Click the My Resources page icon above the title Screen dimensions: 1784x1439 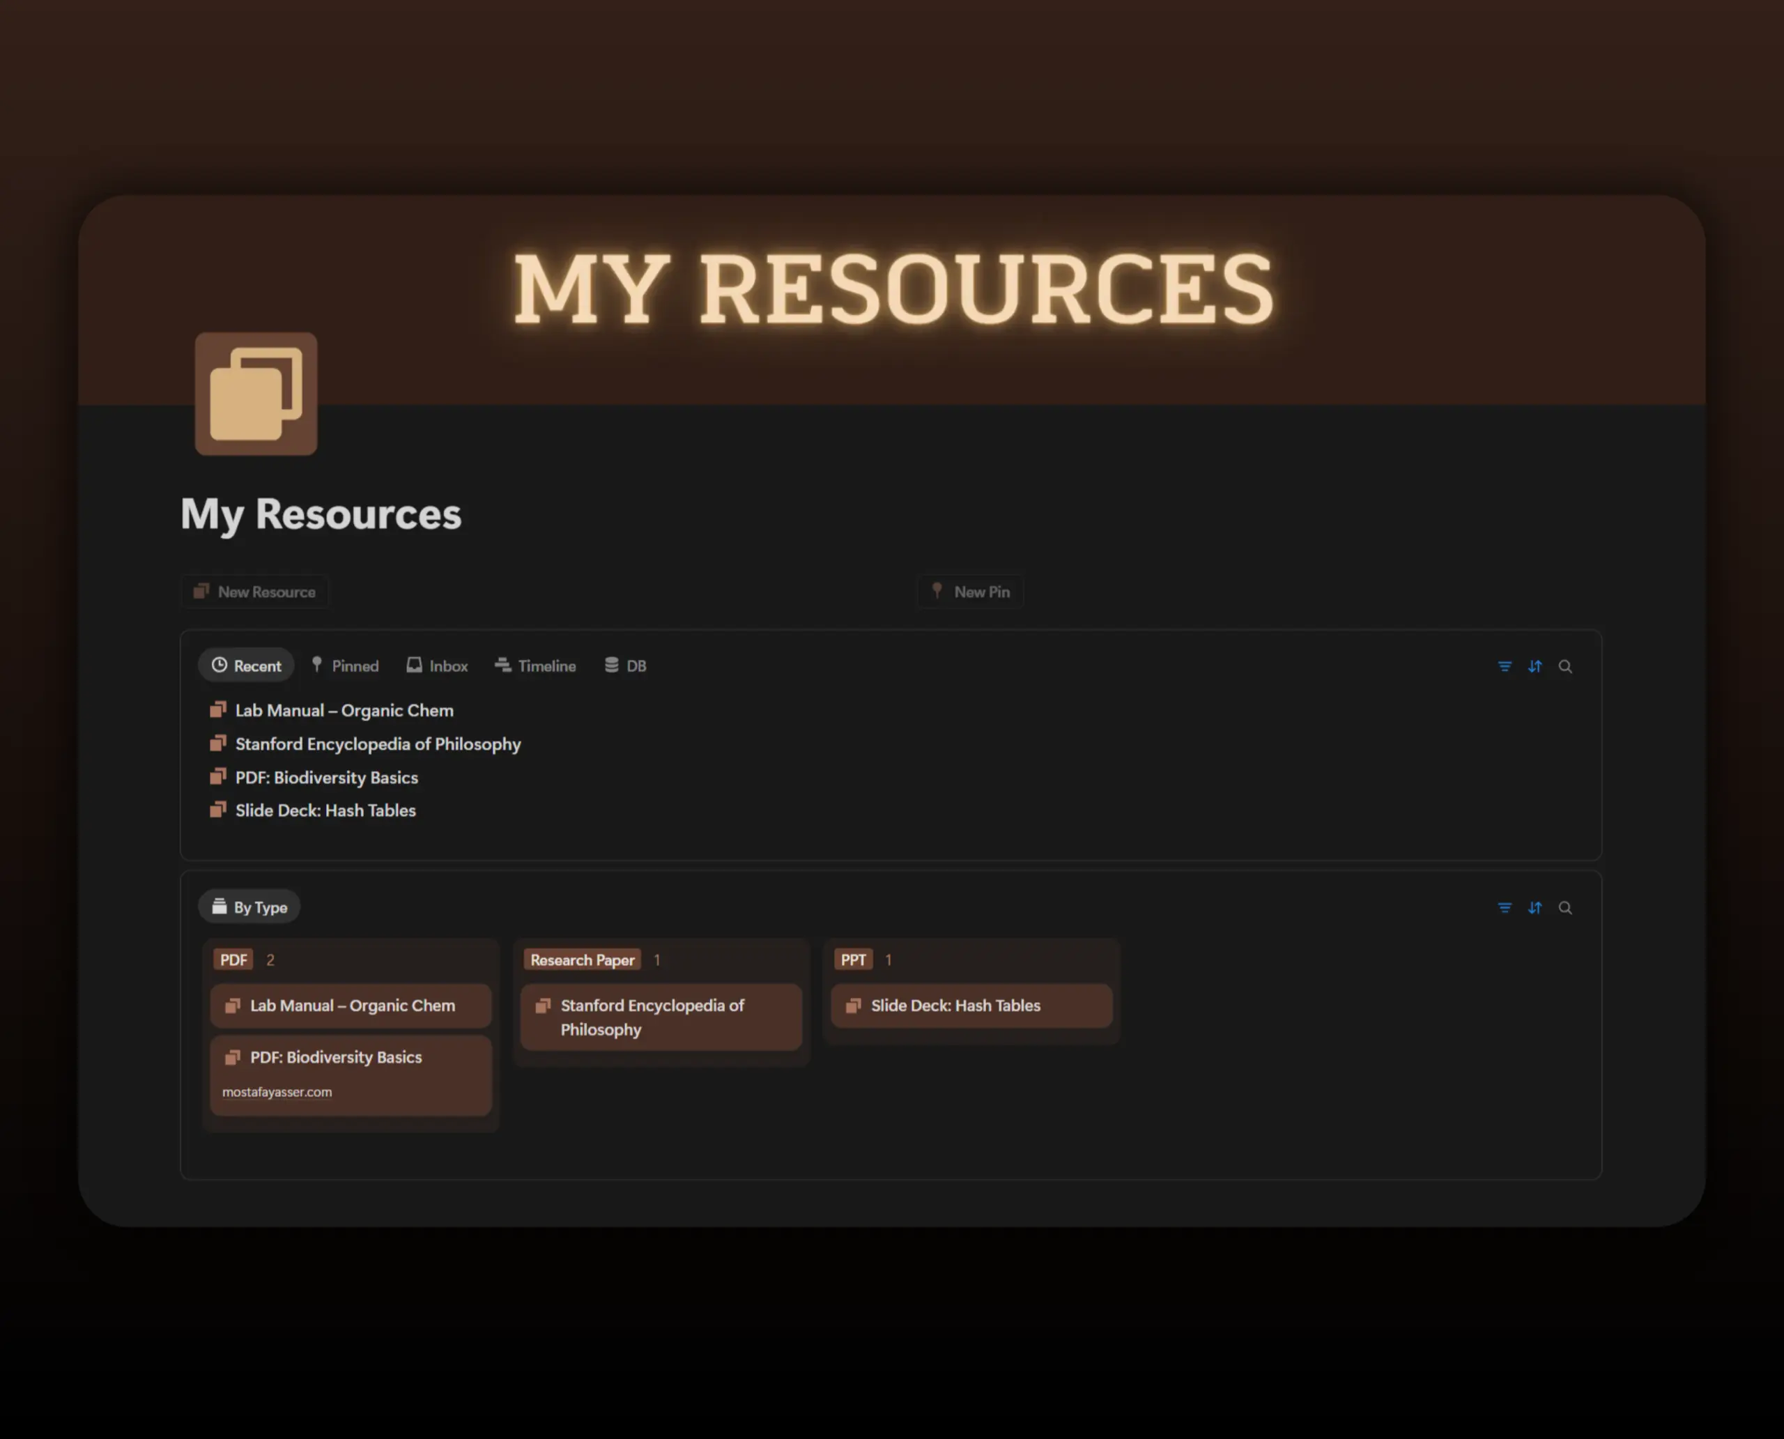pos(255,394)
